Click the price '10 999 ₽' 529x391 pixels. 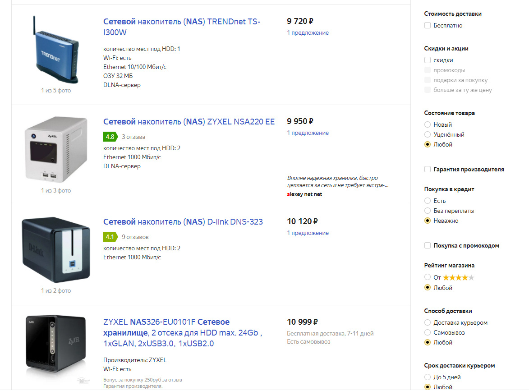[302, 322]
